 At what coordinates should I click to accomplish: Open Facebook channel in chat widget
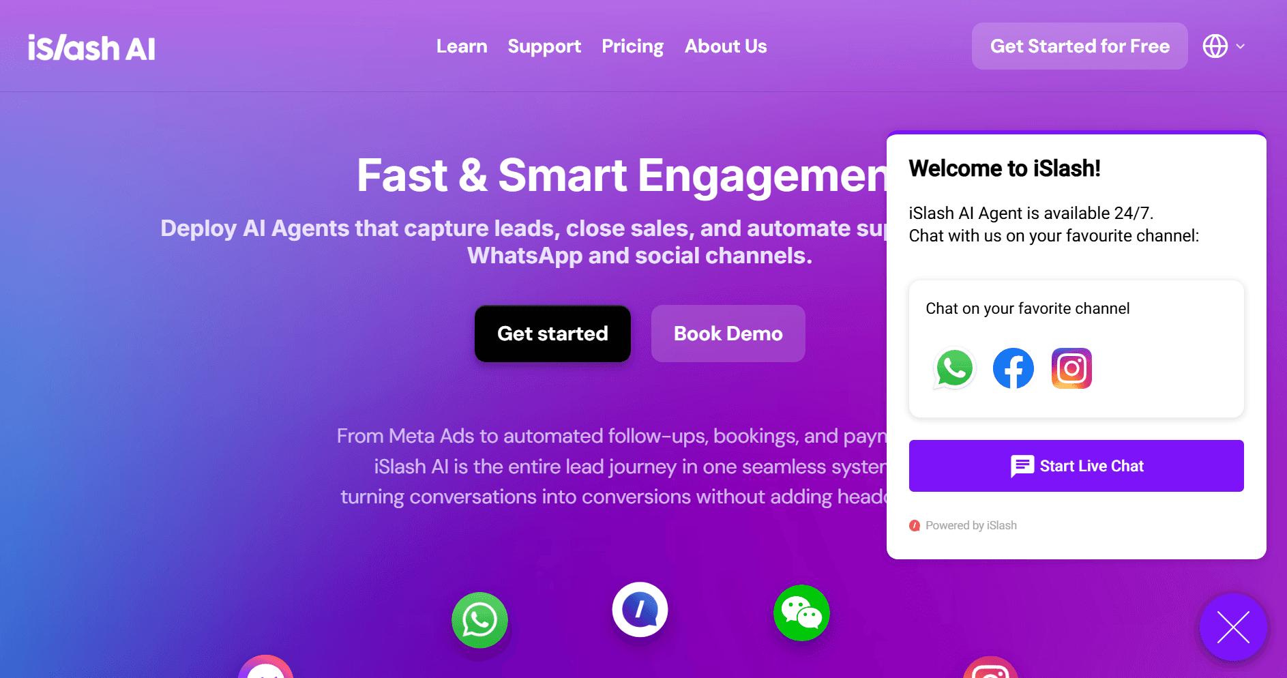(x=1014, y=368)
